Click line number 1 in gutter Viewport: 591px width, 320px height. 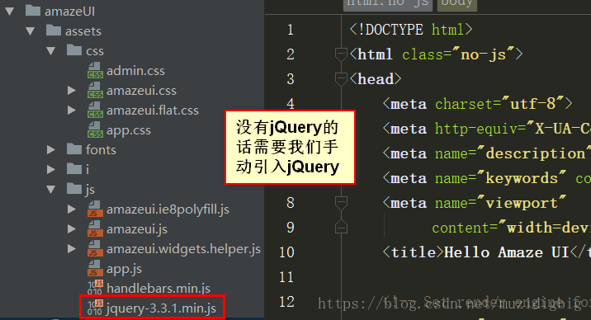coord(291,30)
